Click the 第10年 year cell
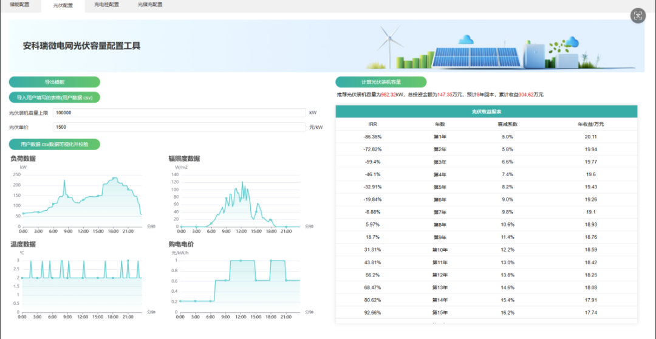Viewport: 656px width, 339px height. (440, 250)
